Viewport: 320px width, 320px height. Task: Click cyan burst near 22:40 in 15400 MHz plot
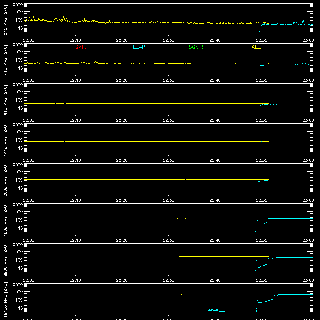(217, 310)
